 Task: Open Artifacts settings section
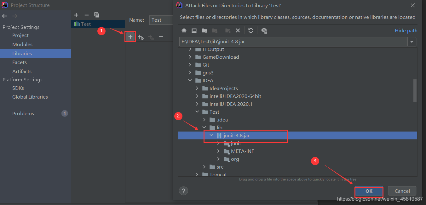[x=22, y=72]
